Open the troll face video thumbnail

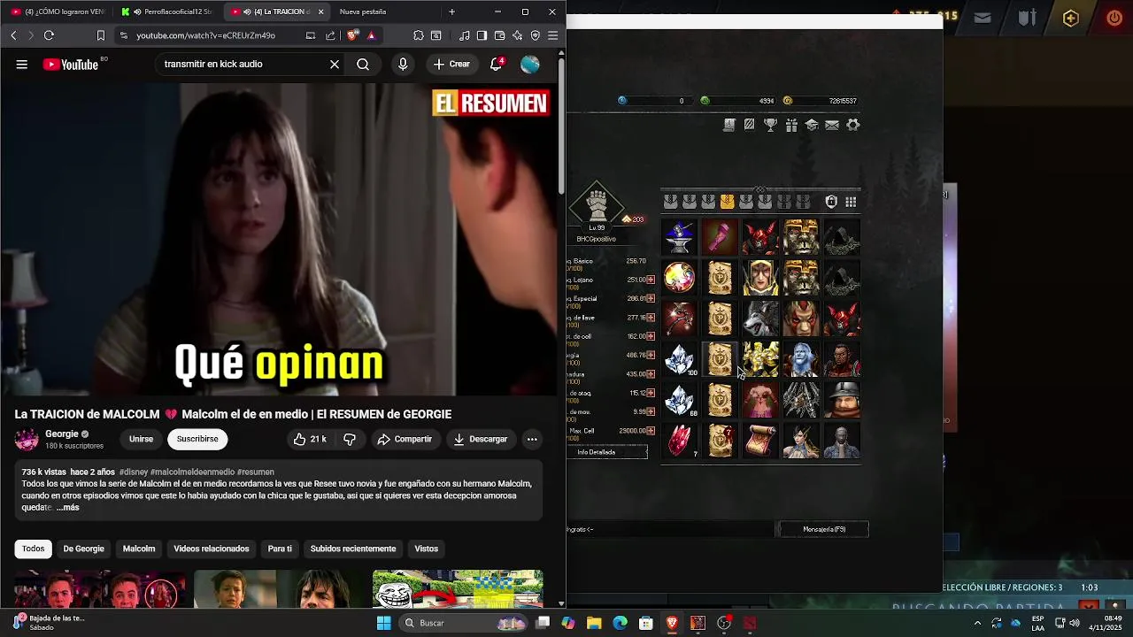tap(458, 589)
